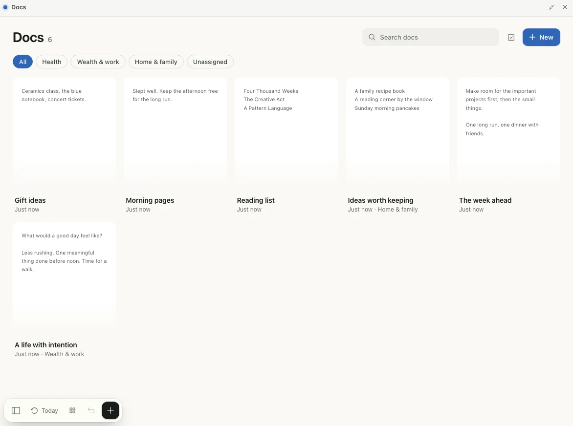The height and width of the screenshot is (426, 573).
Task: Click 'Just now · Home & family' label
Action: tap(383, 210)
